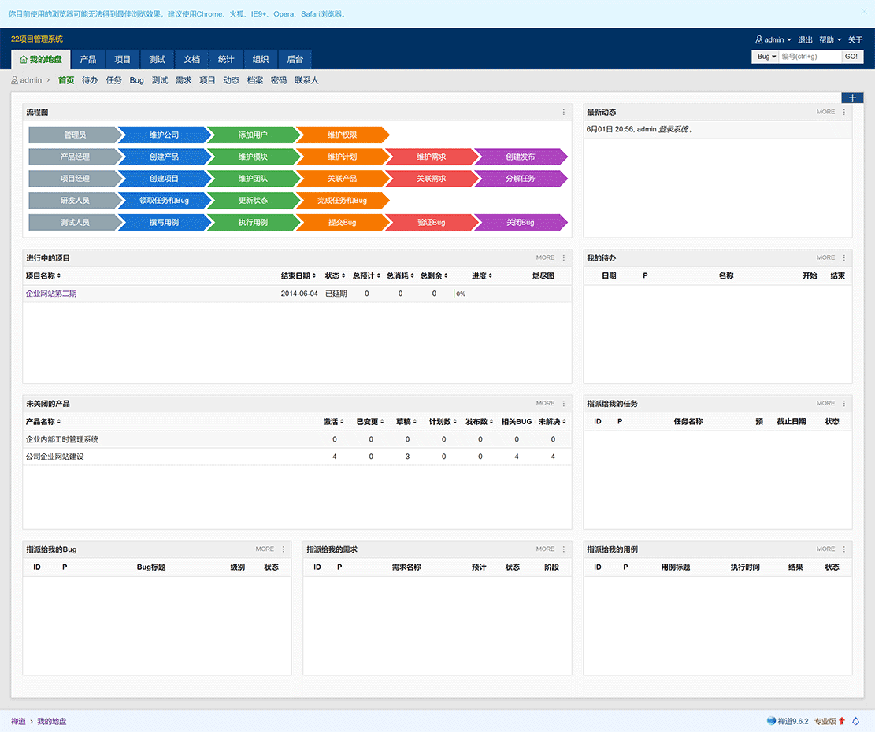
Task: Toggle sort order on 结束日期 column
Action: pyautogui.click(x=298, y=276)
